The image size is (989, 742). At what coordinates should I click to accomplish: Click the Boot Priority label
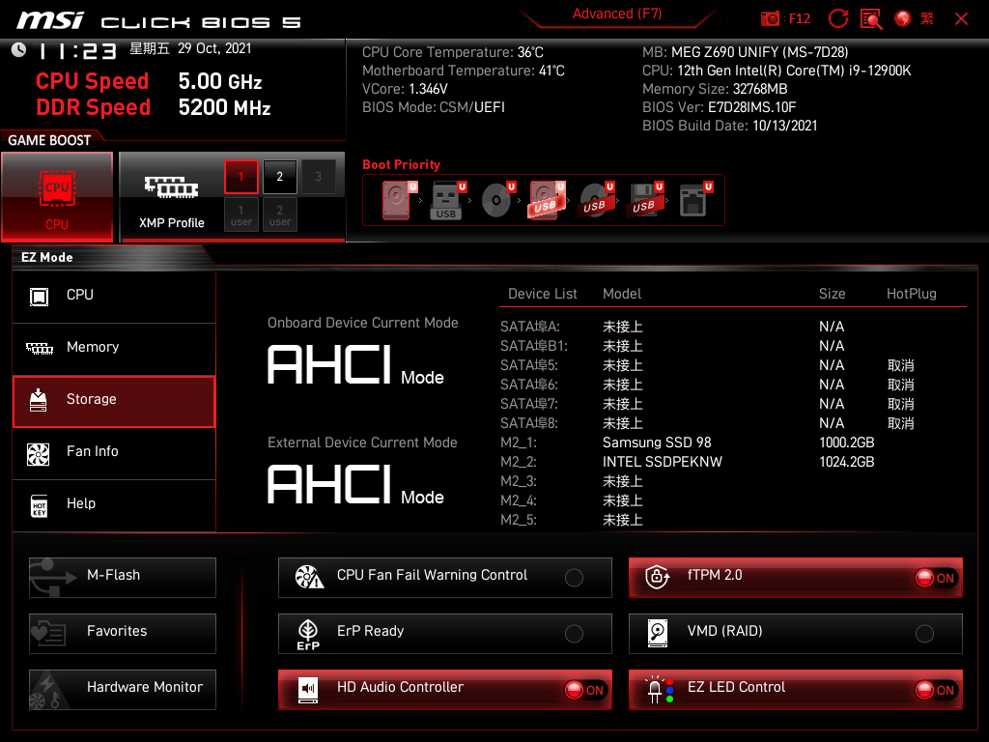(401, 164)
